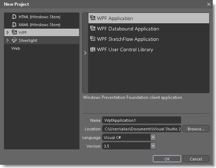The width and height of the screenshot is (216, 168).
Task: Click the WPF SketchFlow Application icon
Action: 93,39
